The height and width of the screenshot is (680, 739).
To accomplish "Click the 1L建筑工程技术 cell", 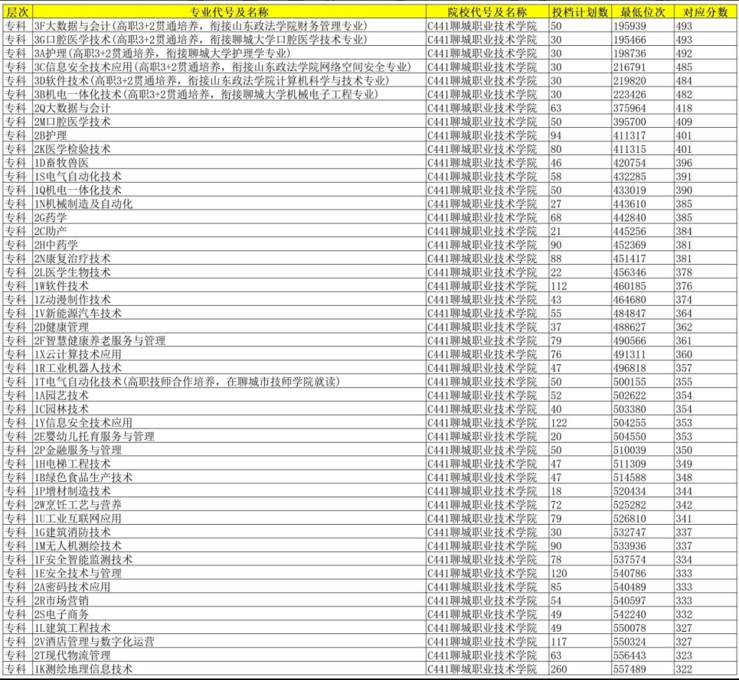I will point(229,626).
